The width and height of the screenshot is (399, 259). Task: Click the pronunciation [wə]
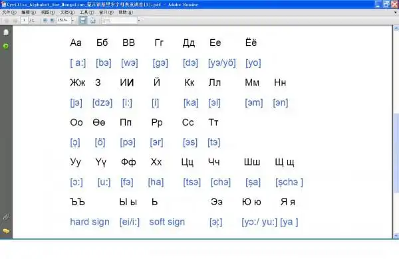click(130, 63)
